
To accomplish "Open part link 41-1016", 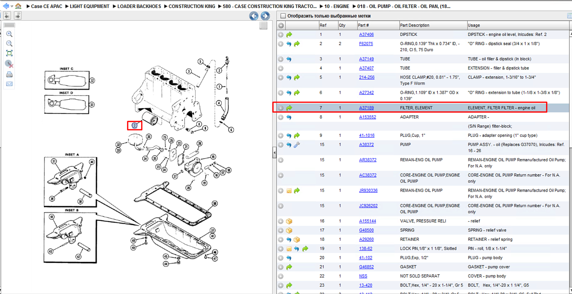I will [x=367, y=135].
